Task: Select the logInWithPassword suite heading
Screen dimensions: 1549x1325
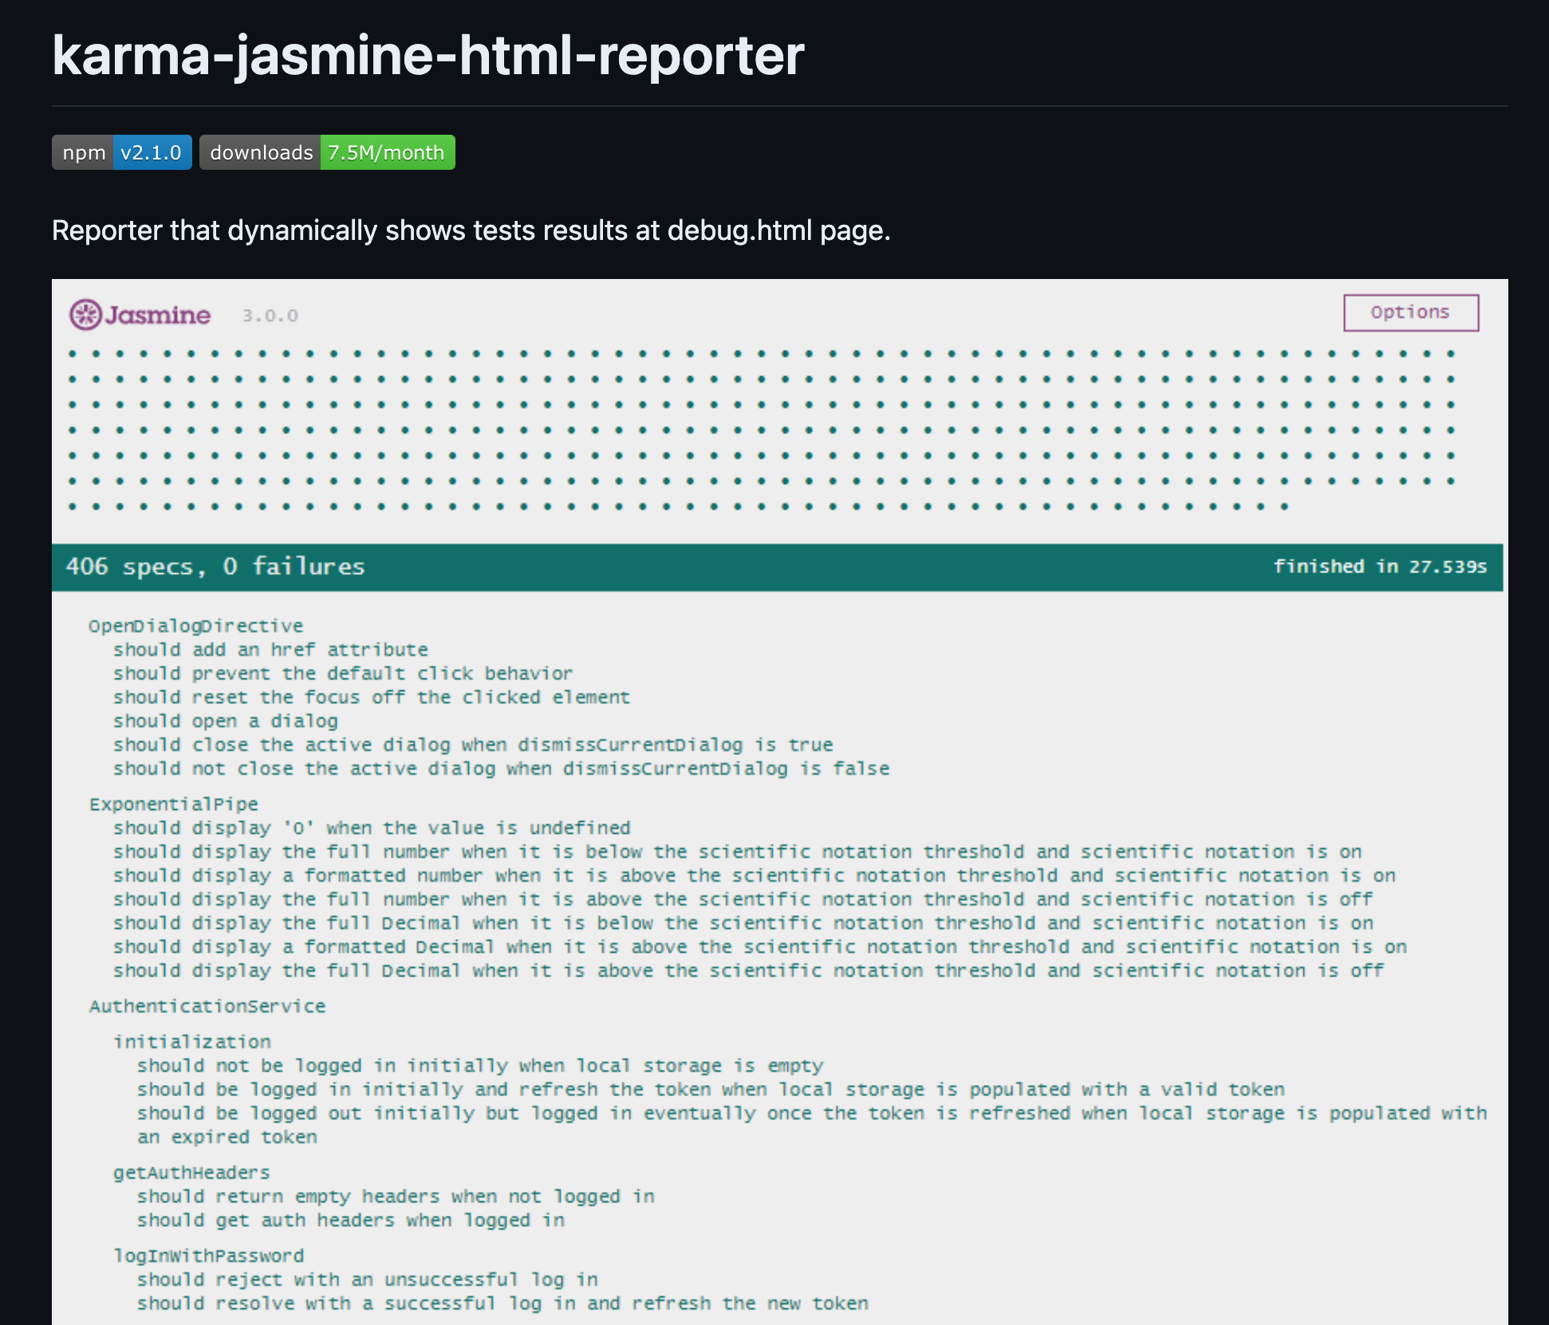Action: (x=209, y=1255)
